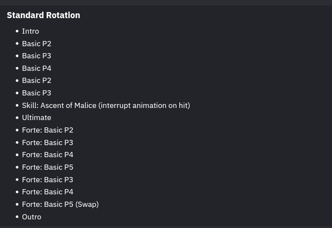Select the Basic P4 rotation step
The image size is (332, 228).
(37, 68)
